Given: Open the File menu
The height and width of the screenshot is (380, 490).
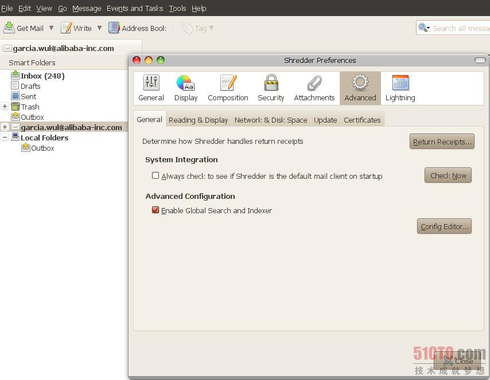Looking at the screenshot, I should tap(7, 9).
